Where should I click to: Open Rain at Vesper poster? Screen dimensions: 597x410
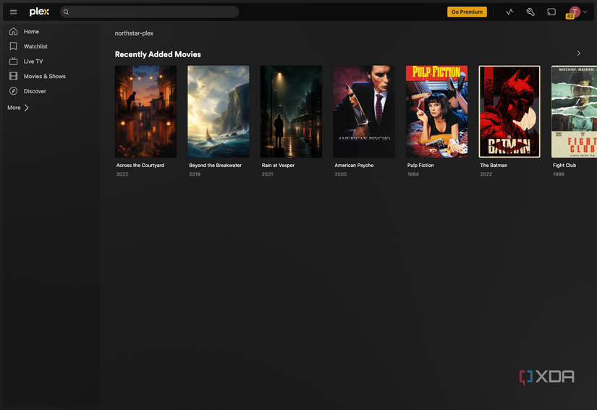tap(291, 111)
